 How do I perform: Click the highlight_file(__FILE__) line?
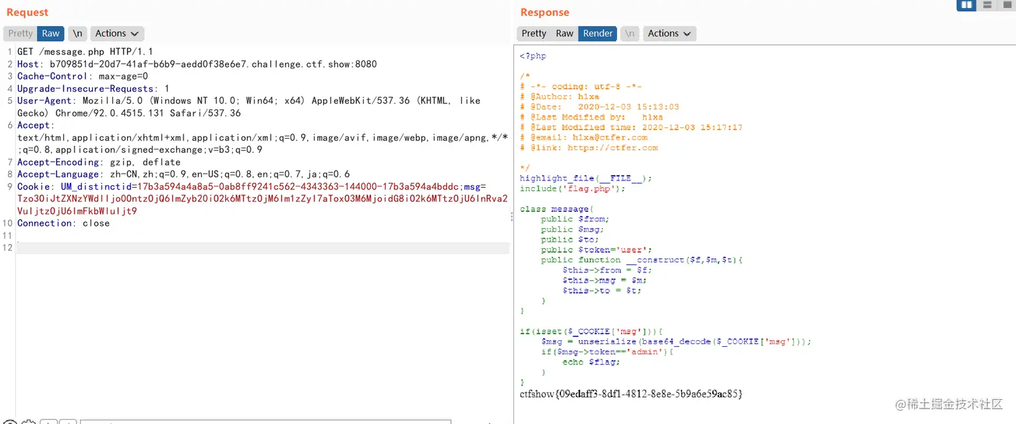pos(585,178)
